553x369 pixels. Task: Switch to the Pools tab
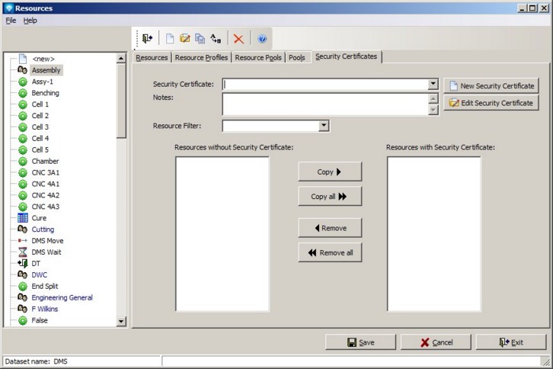click(296, 57)
